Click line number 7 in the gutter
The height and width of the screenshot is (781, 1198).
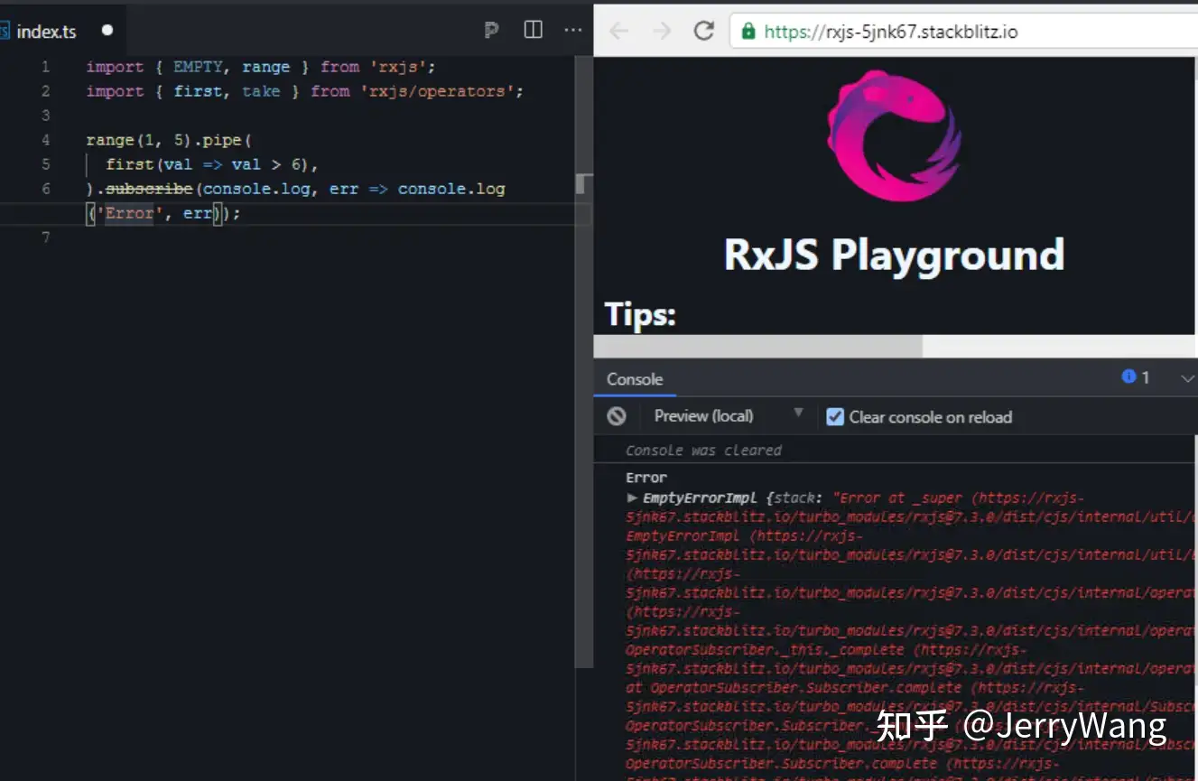[46, 237]
